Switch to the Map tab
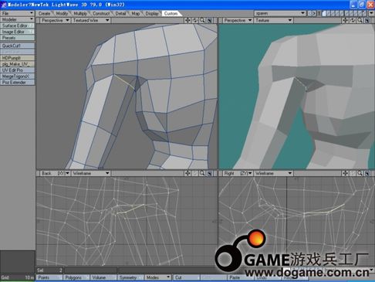375x282 pixels. pos(136,13)
